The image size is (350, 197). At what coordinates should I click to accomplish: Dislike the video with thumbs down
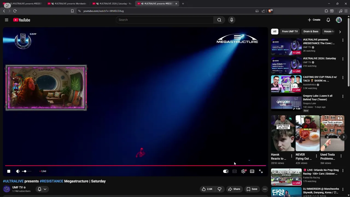pyautogui.click(x=219, y=189)
